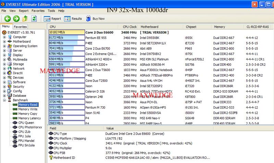Select the Benchmark hourglass icon
Screen dimensions: 274x163
10,100
